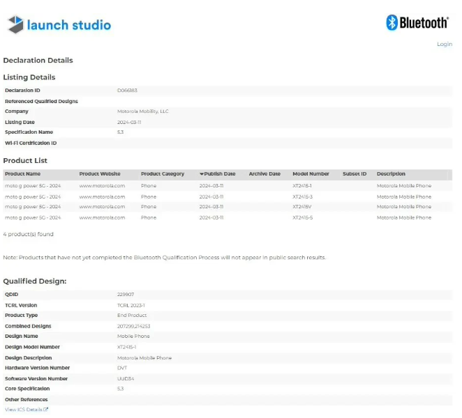Click the Product Website column header

pos(100,174)
